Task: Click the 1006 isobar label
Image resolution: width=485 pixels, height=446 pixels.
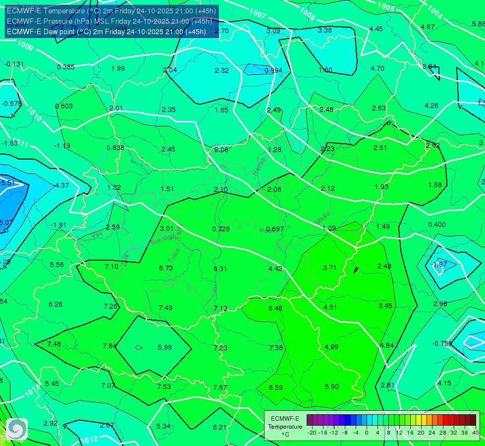Action: 308,14
